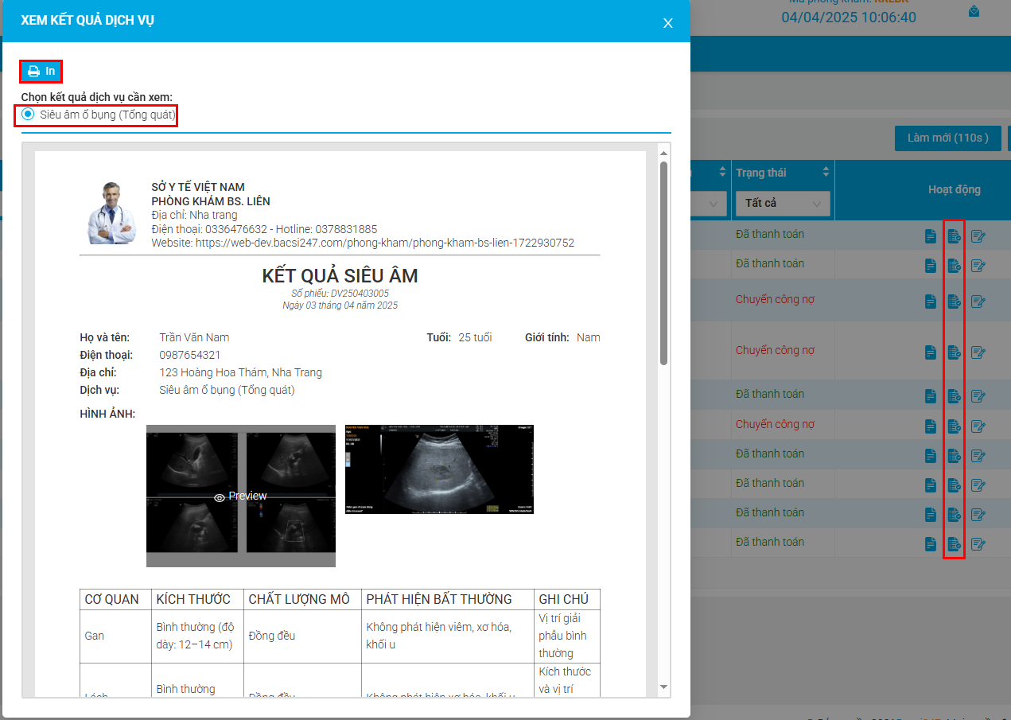Close the Xem kết quả dịch vụ dialog

click(668, 23)
